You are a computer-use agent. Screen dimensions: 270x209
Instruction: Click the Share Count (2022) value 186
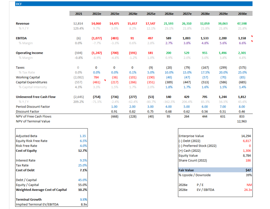(248, 160)
